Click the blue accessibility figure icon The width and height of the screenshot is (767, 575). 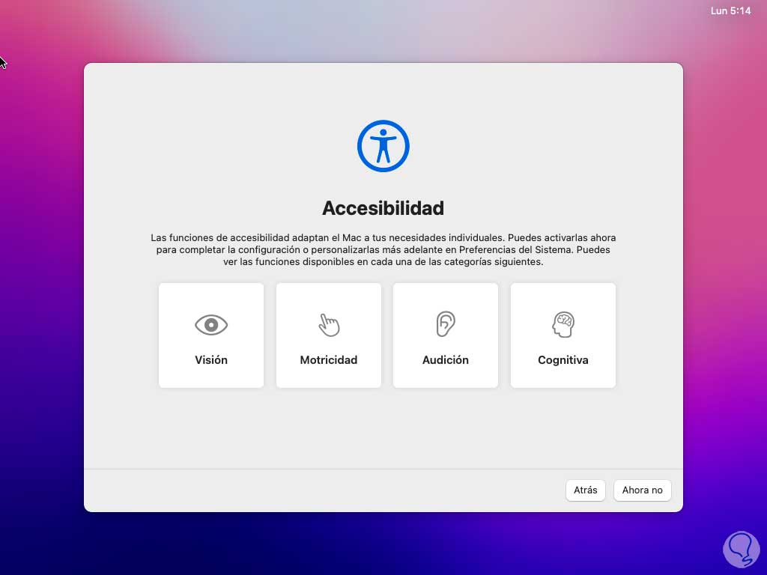pos(383,146)
